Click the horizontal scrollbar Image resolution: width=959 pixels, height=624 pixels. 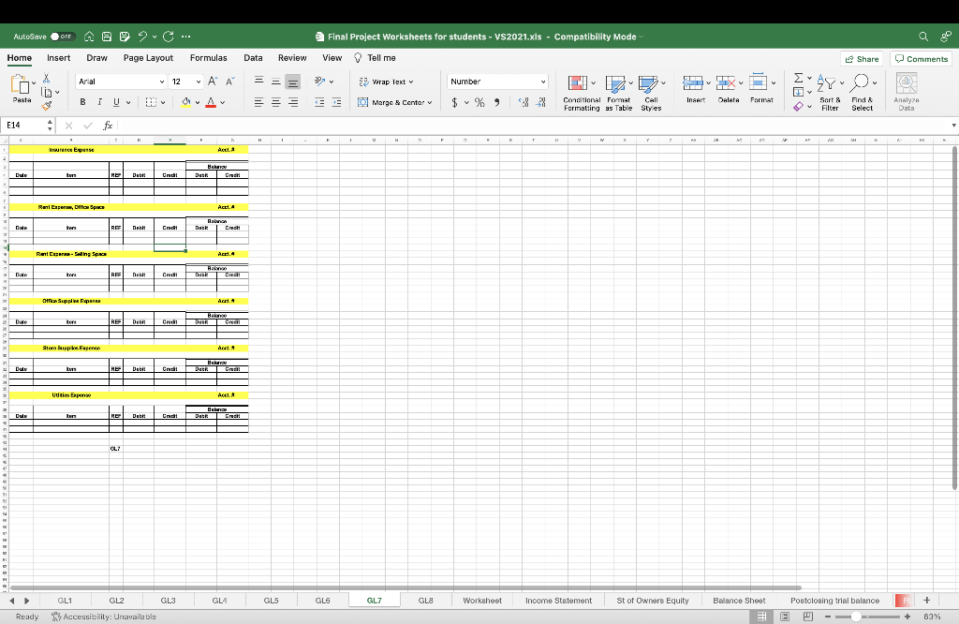click(x=405, y=587)
